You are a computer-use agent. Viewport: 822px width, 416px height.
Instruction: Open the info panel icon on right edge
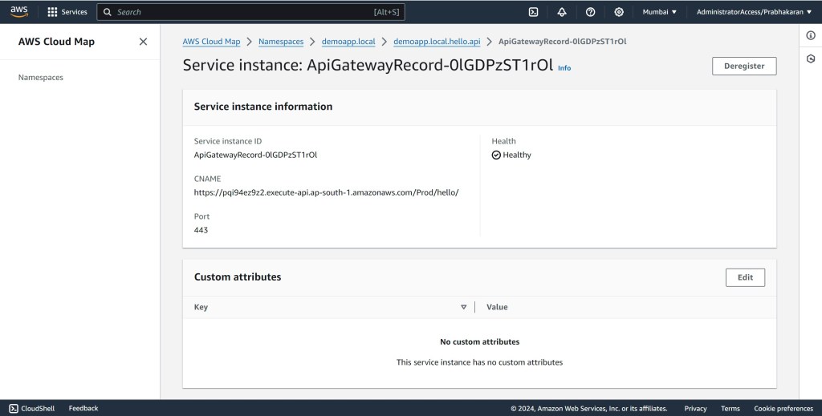click(x=811, y=35)
